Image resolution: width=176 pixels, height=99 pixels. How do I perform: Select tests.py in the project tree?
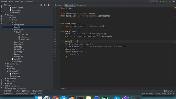tap(18, 52)
